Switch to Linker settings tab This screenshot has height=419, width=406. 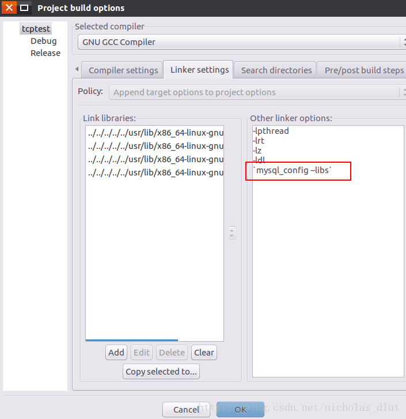point(199,69)
